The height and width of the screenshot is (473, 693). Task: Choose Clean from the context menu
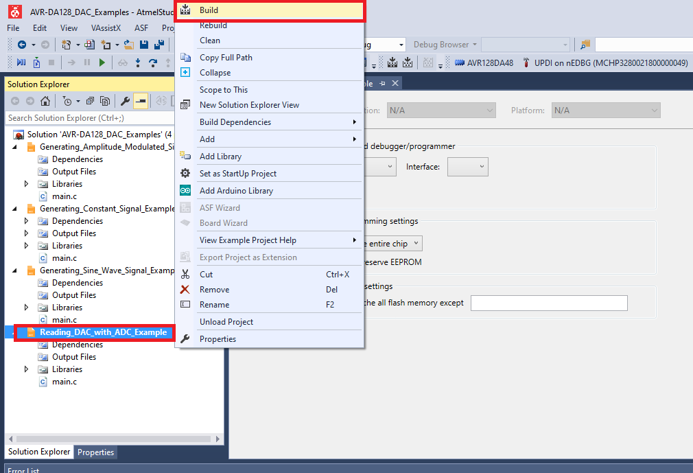coord(270,41)
